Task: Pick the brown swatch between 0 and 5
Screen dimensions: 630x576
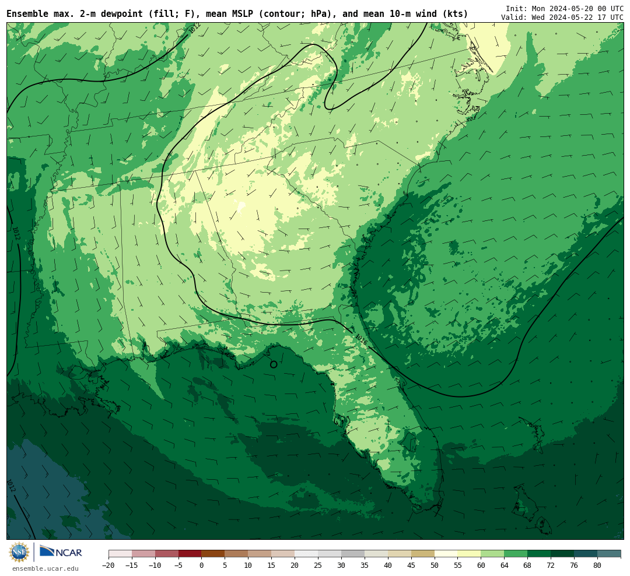Action: (213, 554)
